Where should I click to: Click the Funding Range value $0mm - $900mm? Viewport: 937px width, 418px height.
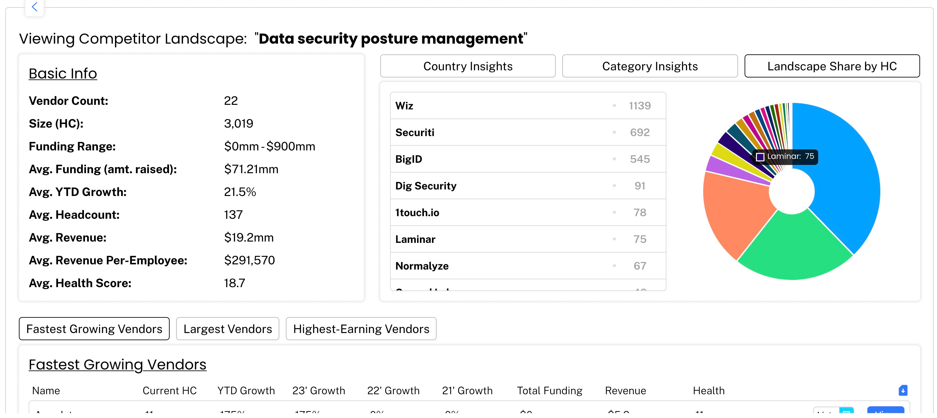tap(270, 146)
